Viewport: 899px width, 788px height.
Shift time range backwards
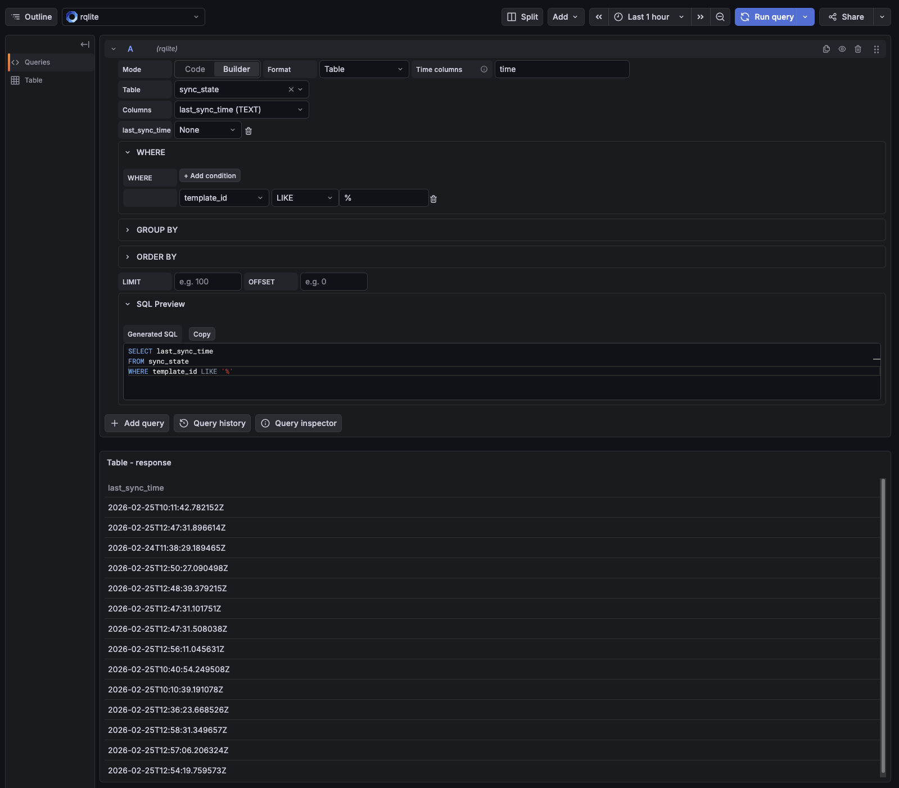click(x=599, y=17)
